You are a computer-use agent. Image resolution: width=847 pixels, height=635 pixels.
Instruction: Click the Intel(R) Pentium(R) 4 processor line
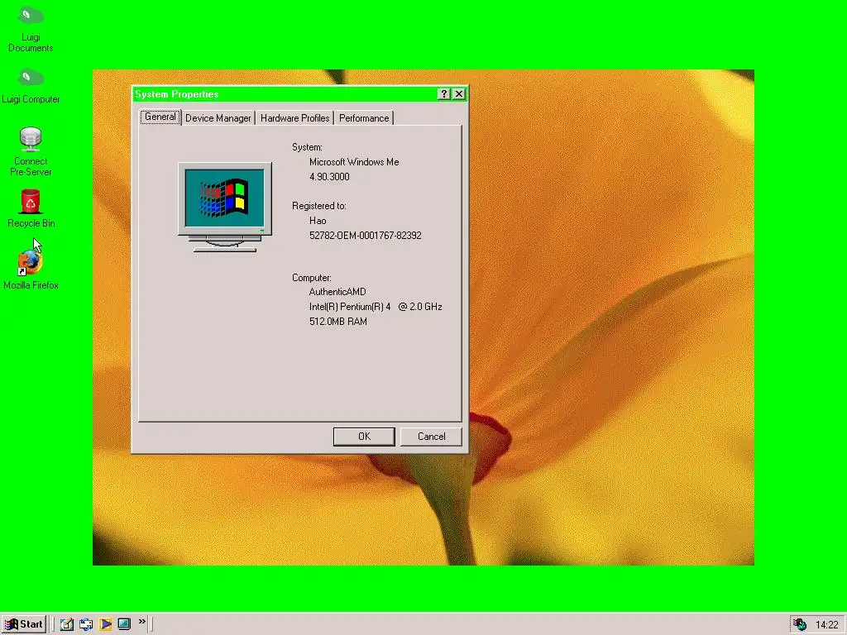376,307
